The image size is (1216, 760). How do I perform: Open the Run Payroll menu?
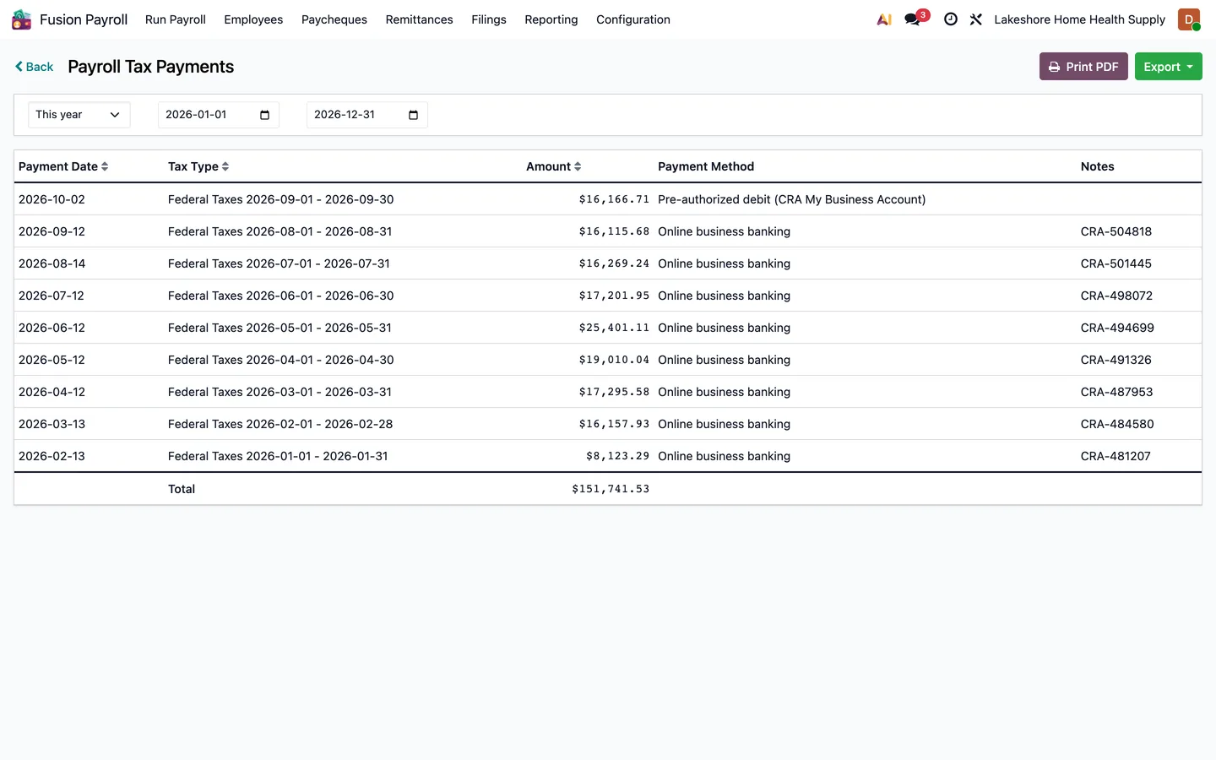click(x=176, y=19)
